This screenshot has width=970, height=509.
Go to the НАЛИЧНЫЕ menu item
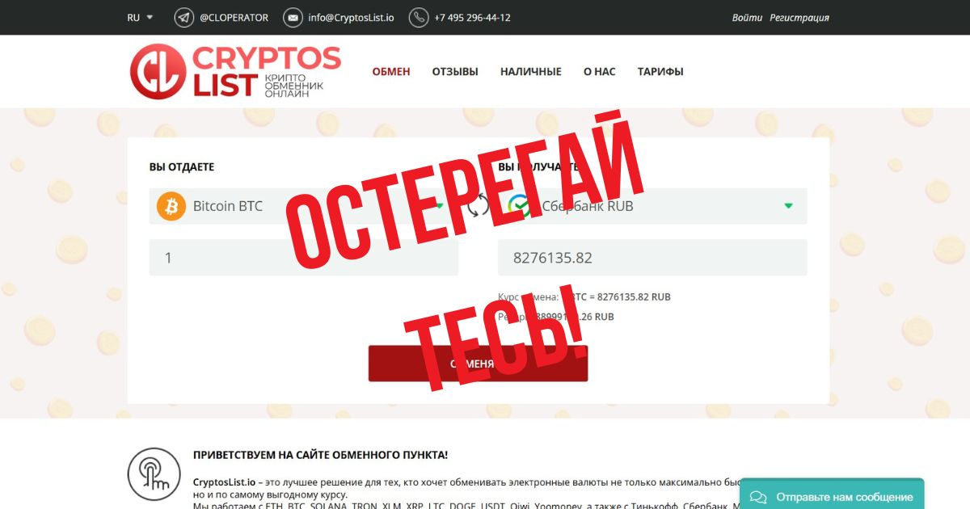pos(531,71)
